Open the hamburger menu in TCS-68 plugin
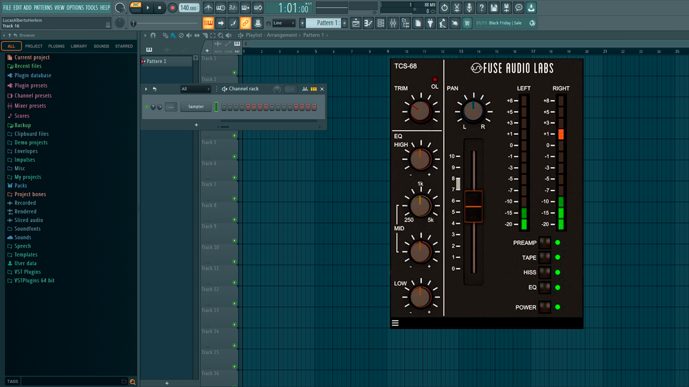Image resolution: width=689 pixels, height=387 pixels. [x=395, y=323]
